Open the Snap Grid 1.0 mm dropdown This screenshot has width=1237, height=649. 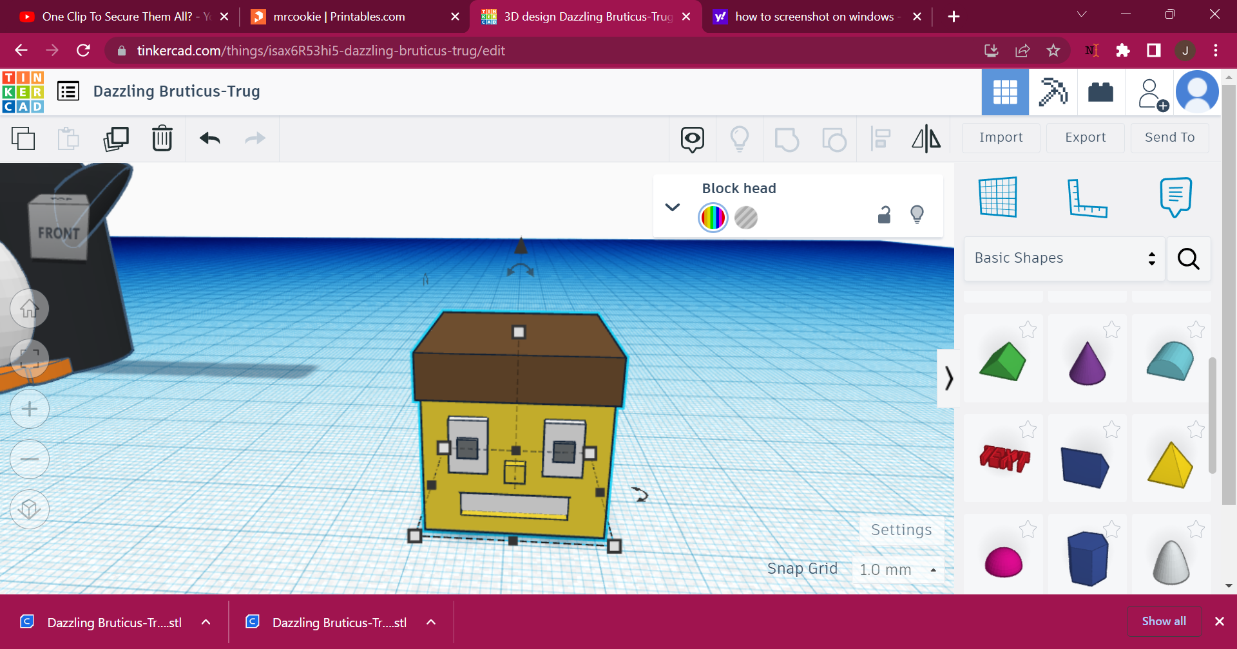click(898, 570)
